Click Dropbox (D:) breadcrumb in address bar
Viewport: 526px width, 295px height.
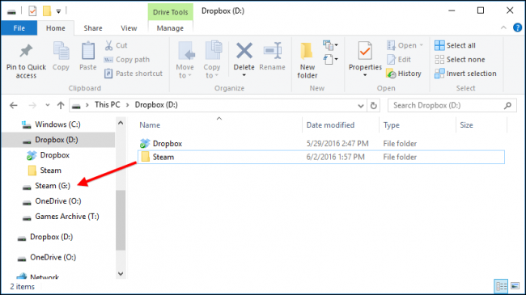click(156, 105)
